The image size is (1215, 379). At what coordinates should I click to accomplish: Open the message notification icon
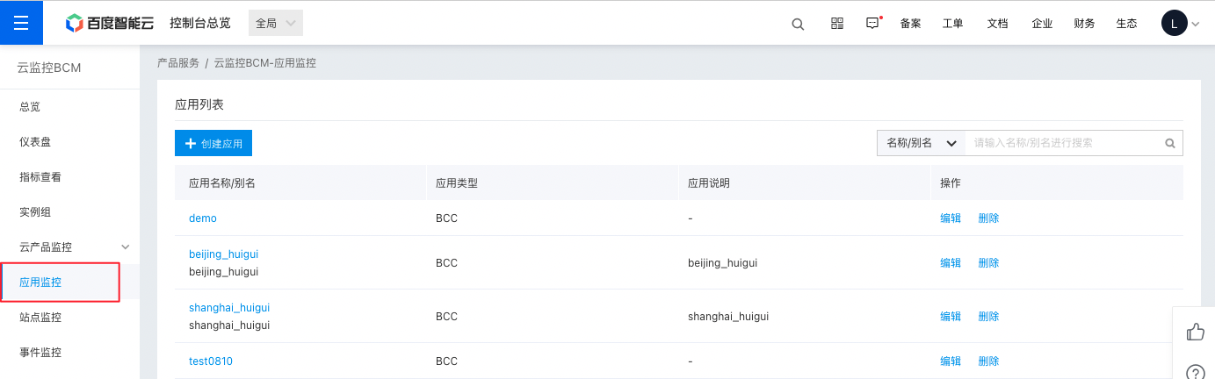(872, 24)
